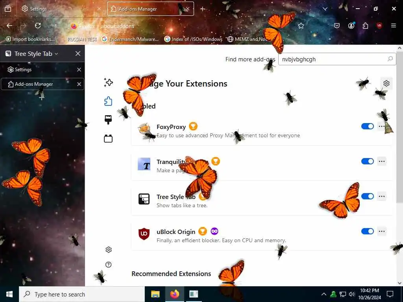Click uBlock Origin's purple private browsing badge
403x302 pixels.
(x=214, y=231)
